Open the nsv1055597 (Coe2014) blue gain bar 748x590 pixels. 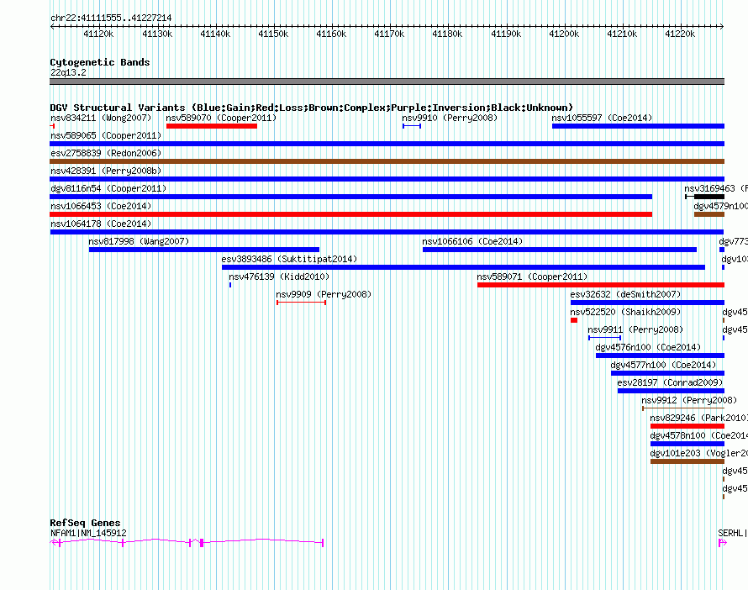(x=638, y=126)
